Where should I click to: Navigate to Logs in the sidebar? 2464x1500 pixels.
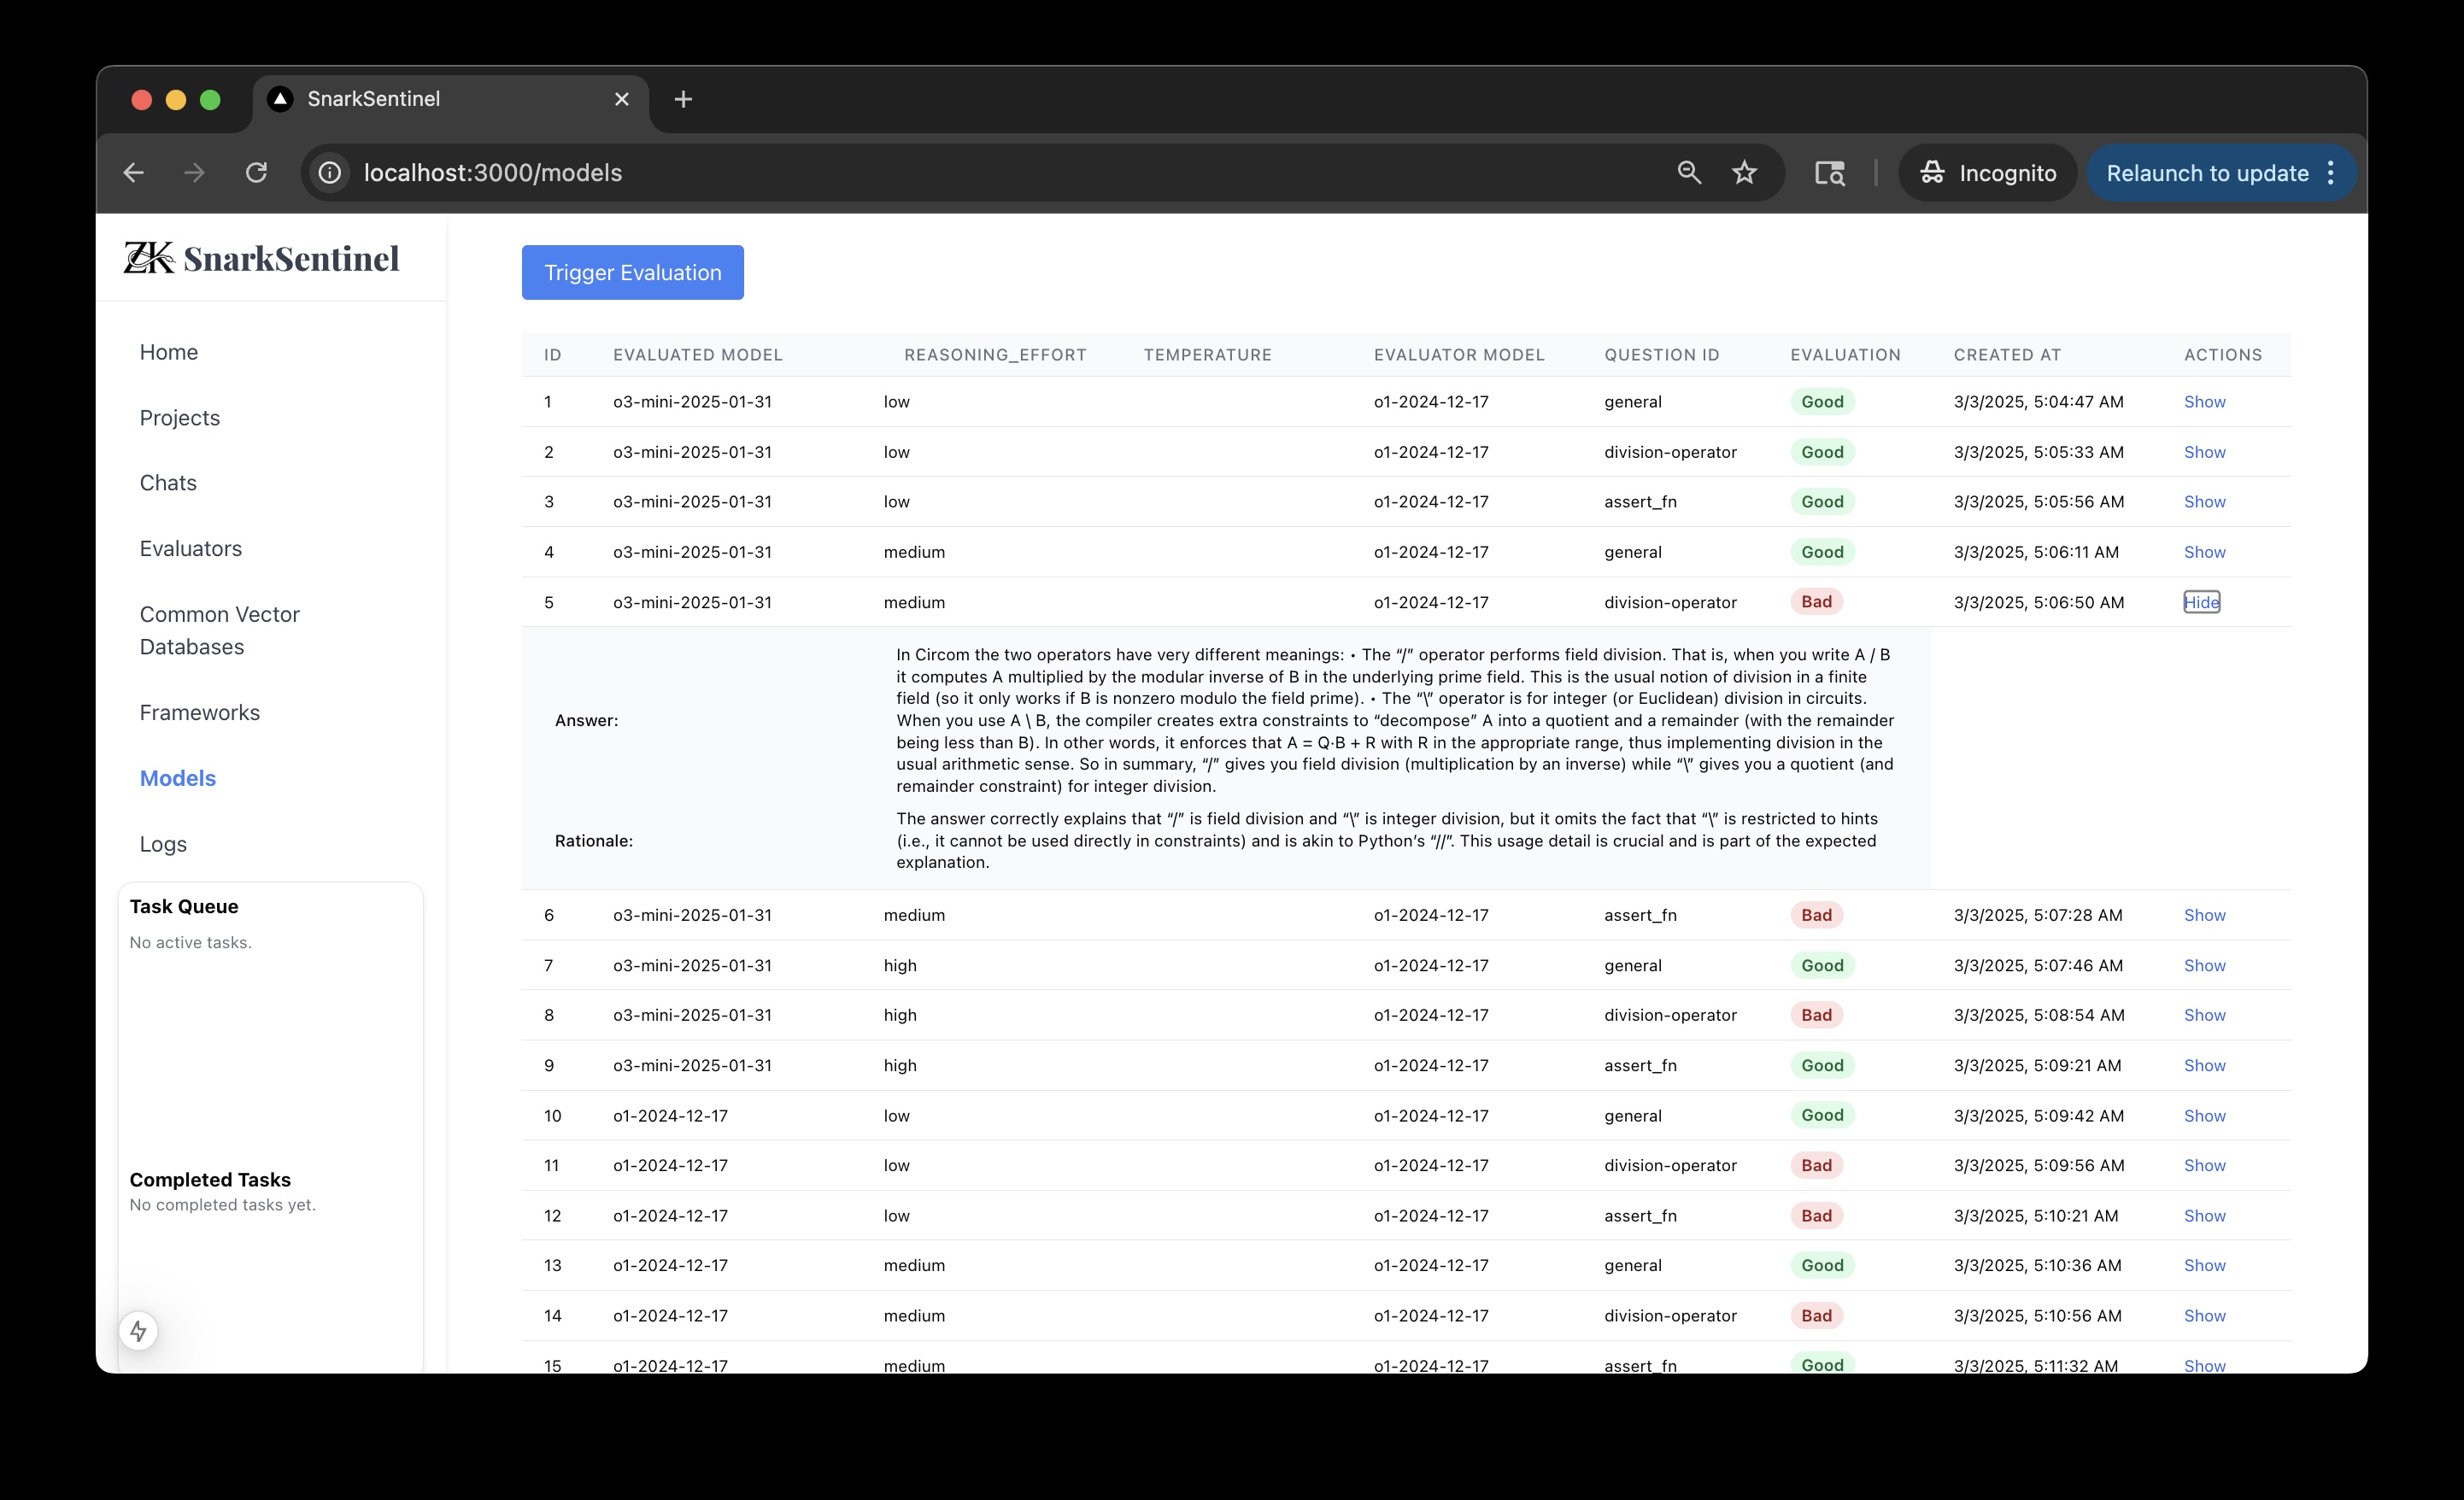pos(163,844)
